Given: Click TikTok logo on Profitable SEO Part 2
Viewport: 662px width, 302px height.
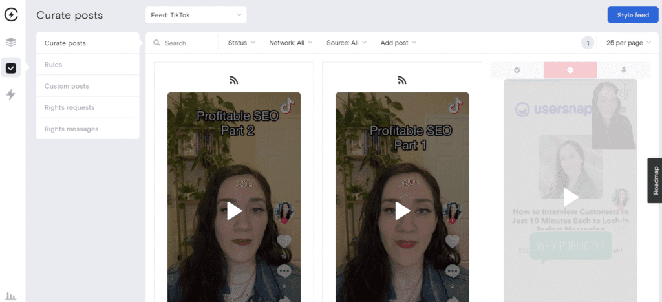Looking at the screenshot, I should click(288, 105).
